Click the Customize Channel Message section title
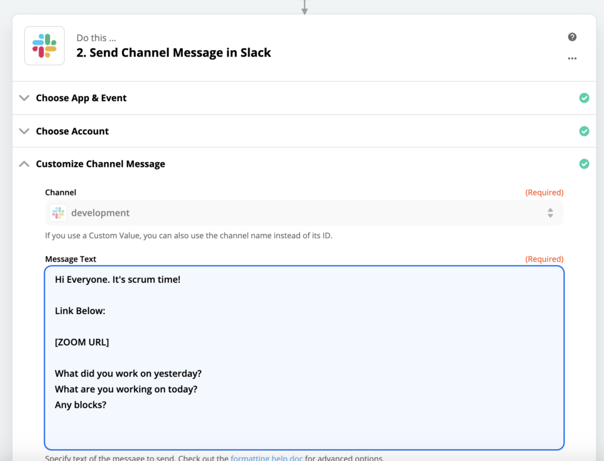604x461 pixels. pos(100,164)
